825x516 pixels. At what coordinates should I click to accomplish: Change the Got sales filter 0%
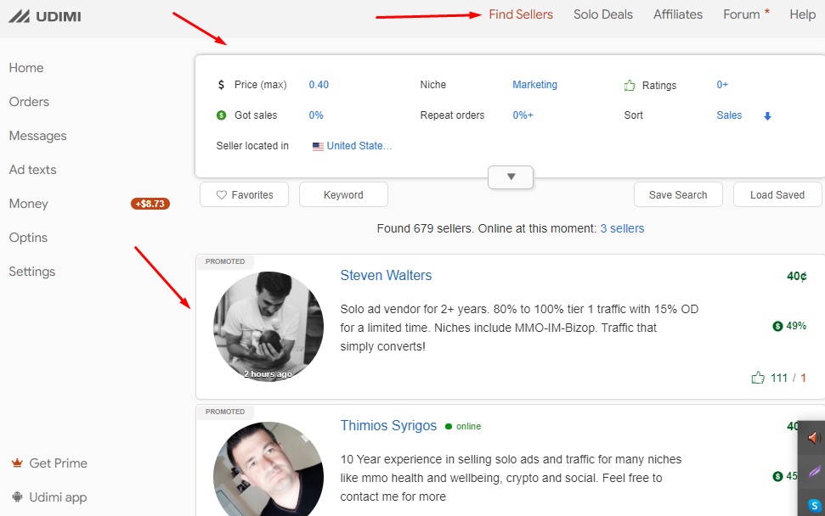[316, 115]
